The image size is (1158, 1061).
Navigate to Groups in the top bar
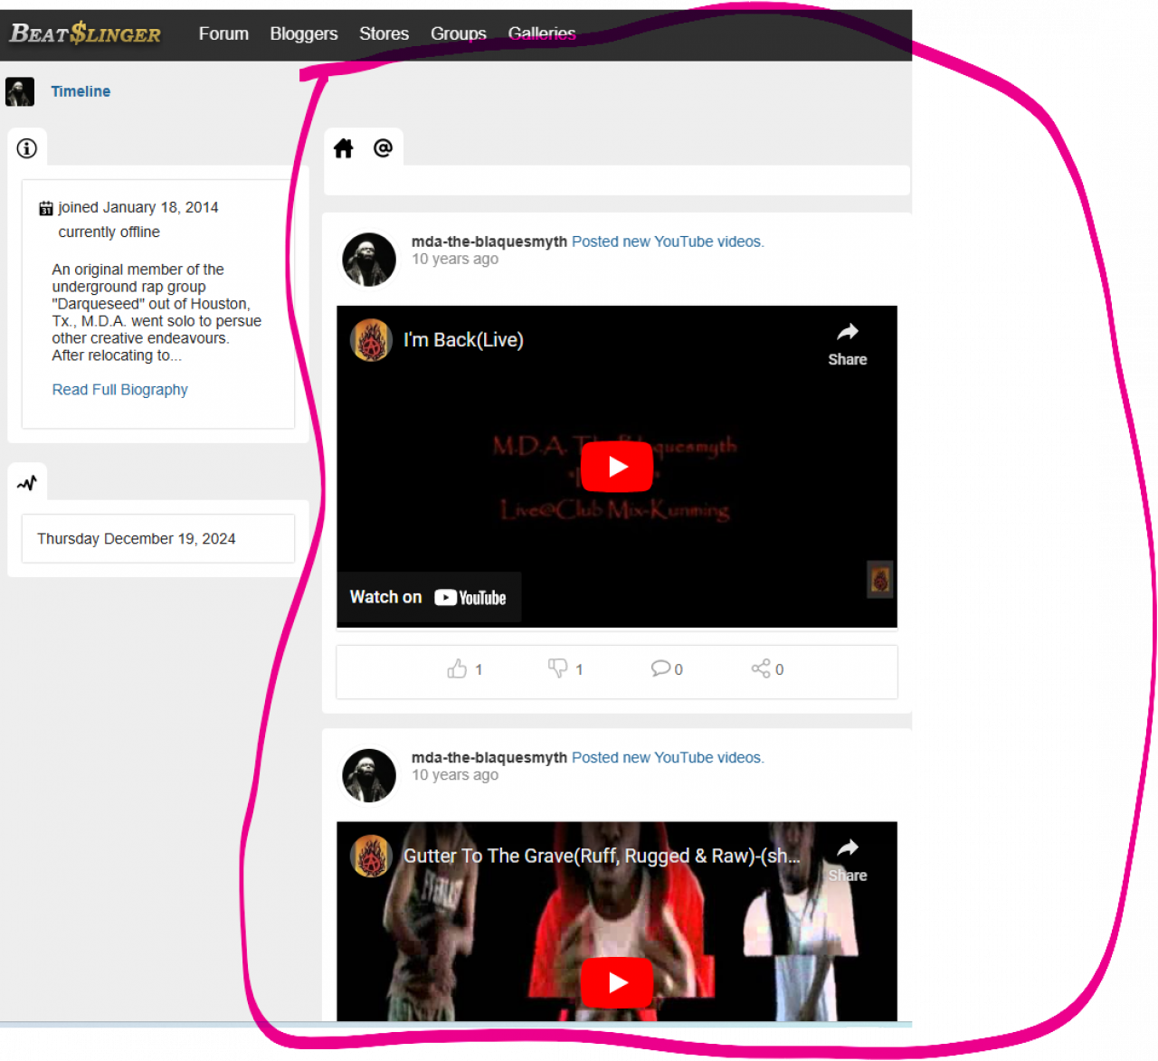point(458,33)
